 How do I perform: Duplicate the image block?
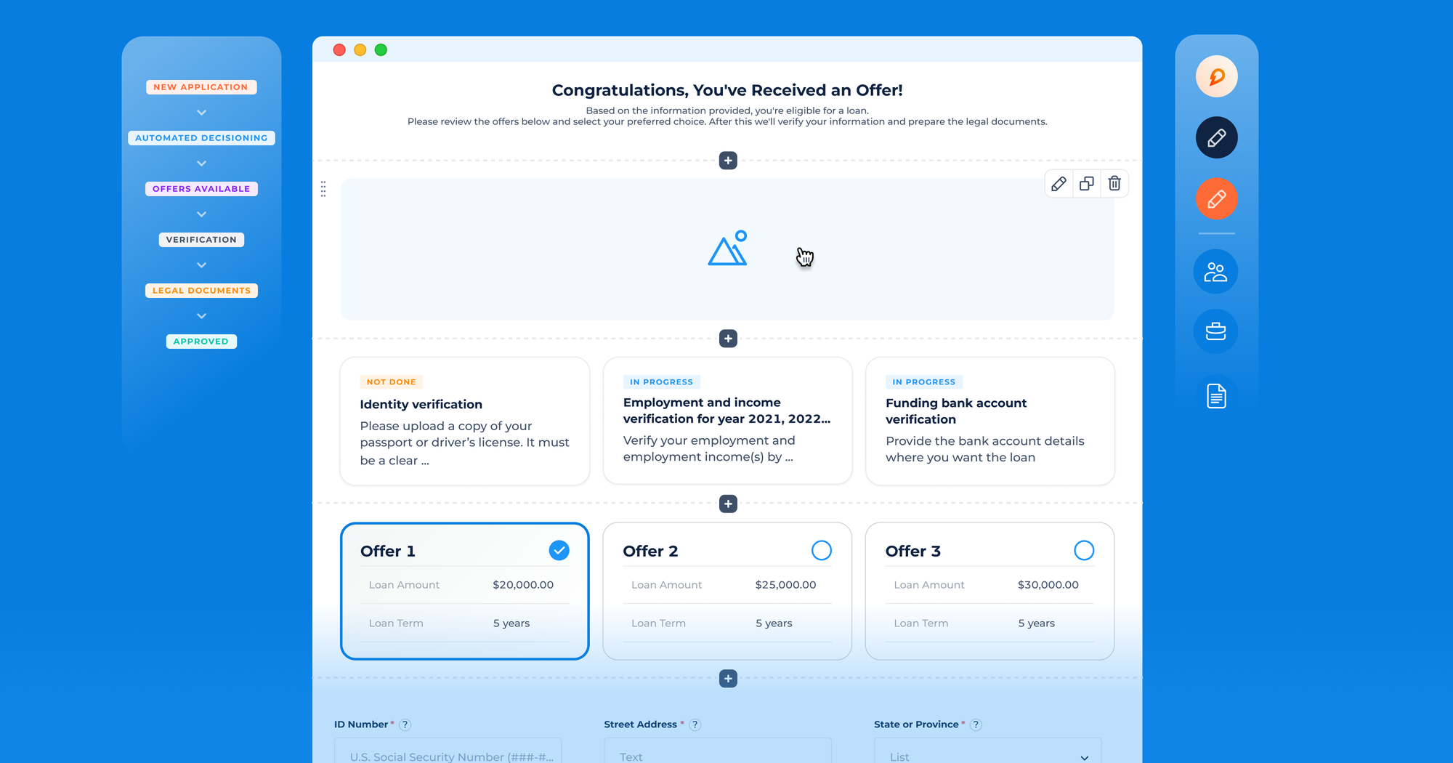click(1087, 184)
